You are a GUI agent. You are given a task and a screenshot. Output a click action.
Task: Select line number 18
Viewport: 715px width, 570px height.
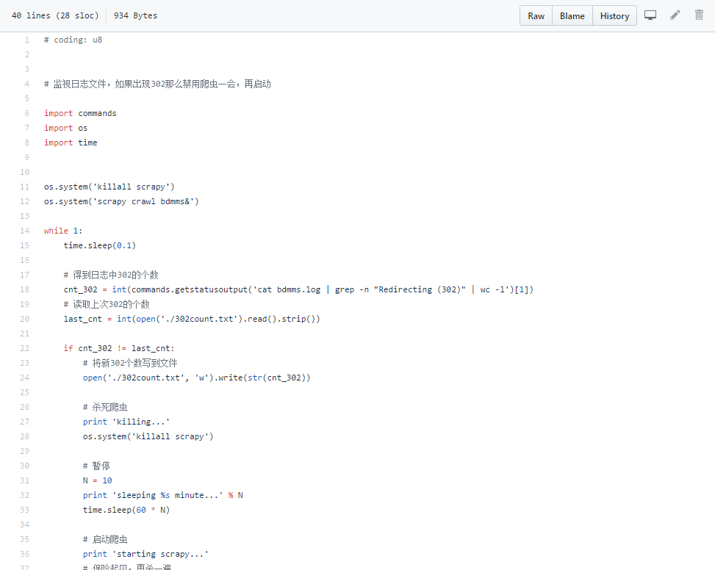25,289
